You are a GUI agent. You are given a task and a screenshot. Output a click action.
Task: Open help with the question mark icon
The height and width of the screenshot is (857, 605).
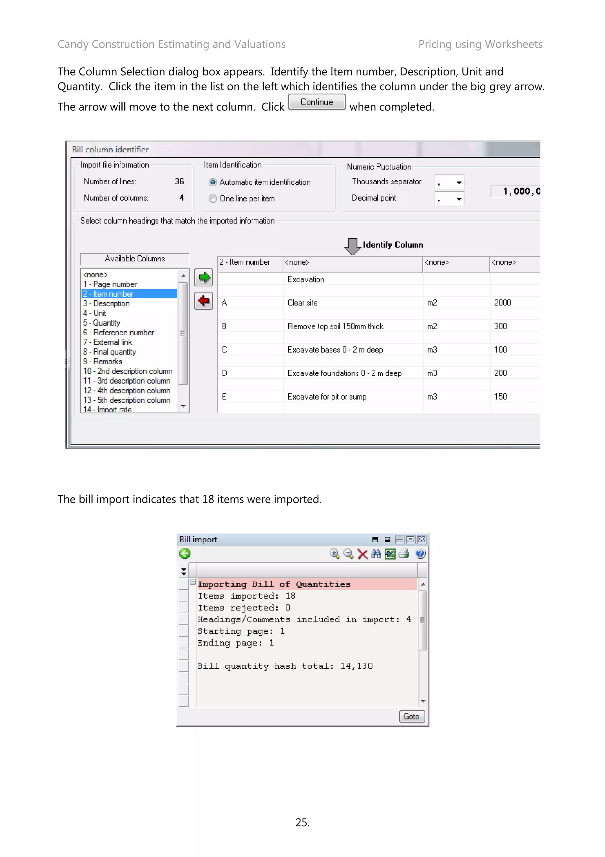tap(420, 554)
